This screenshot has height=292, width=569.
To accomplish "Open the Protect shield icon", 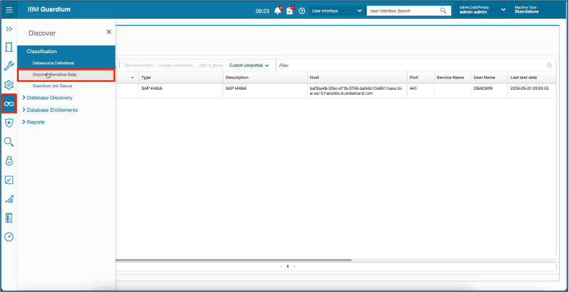I will (x=9, y=123).
